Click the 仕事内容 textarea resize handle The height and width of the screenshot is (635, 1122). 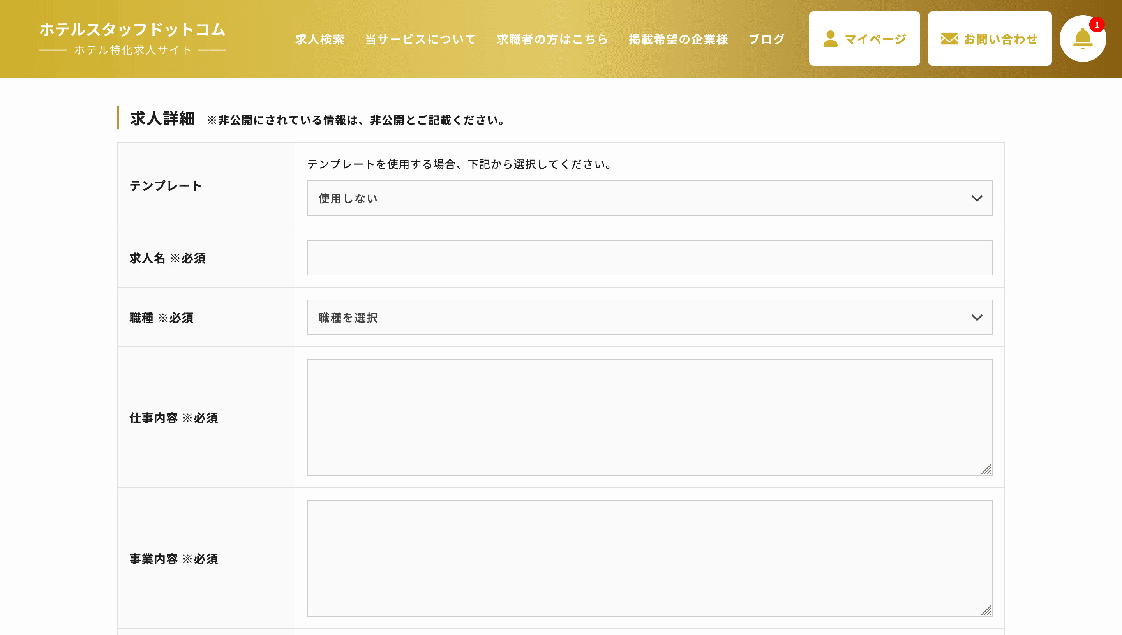point(986,469)
